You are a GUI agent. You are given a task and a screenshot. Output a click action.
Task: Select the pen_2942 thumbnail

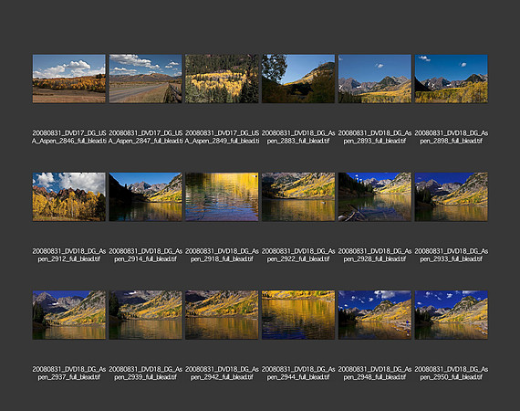point(222,315)
